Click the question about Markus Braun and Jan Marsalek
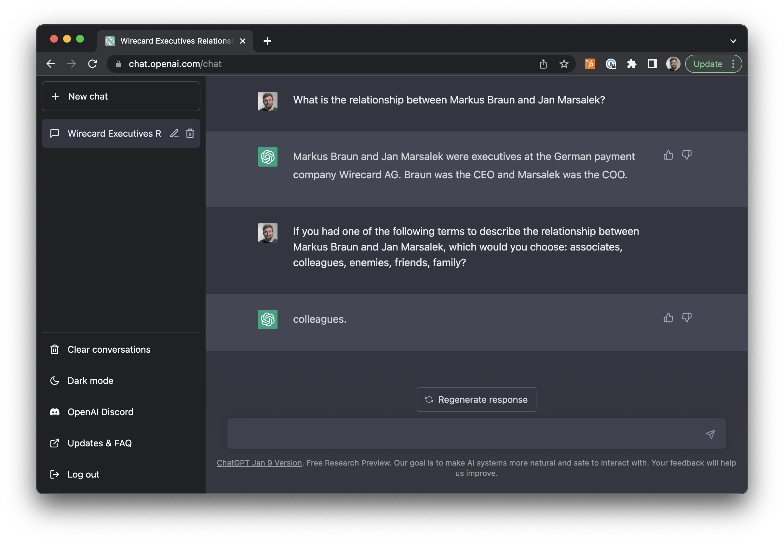The height and width of the screenshot is (542, 784). pyautogui.click(x=449, y=100)
